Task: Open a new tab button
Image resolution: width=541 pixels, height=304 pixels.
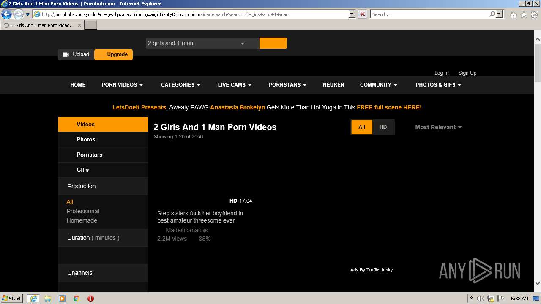Action: 91,25
